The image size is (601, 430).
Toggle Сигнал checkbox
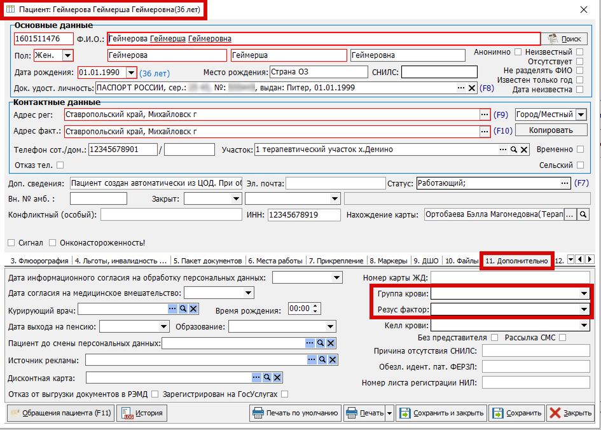[x=11, y=242]
